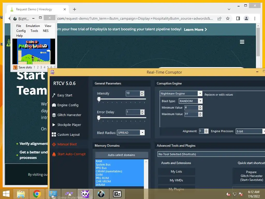
Task: Open BizHawk Tools menu
Action: [34, 31]
